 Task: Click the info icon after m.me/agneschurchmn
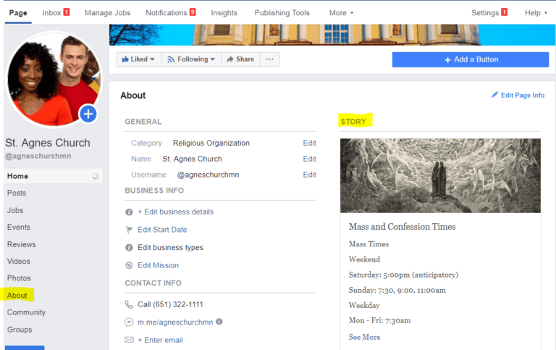[219, 322]
